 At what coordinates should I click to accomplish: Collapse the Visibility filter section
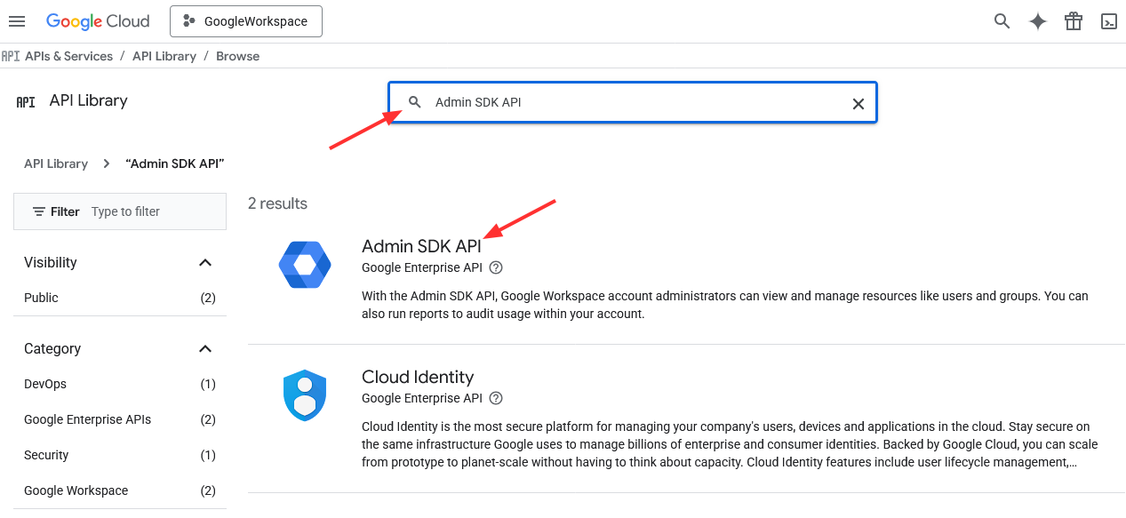pyautogui.click(x=205, y=262)
